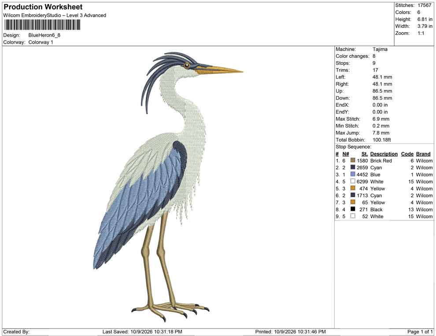Image resolution: width=436 pixels, height=336 pixels.
Task: Click the Zoom value 1:1
Action: click(x=421, y=33)
